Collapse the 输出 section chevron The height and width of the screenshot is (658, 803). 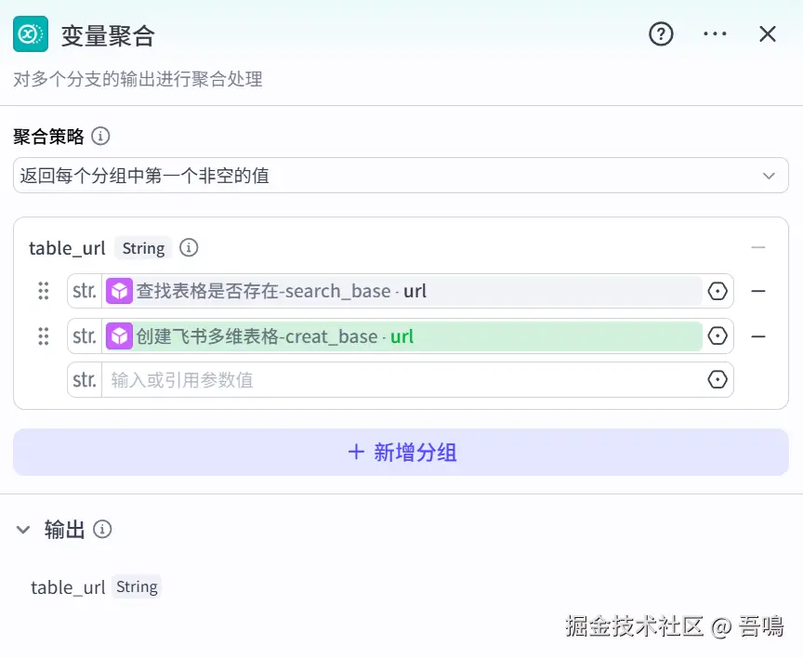coord(23,530)
